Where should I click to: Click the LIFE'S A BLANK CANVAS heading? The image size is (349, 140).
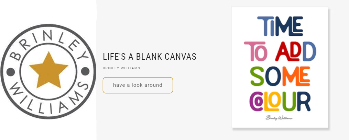[150, 57]
